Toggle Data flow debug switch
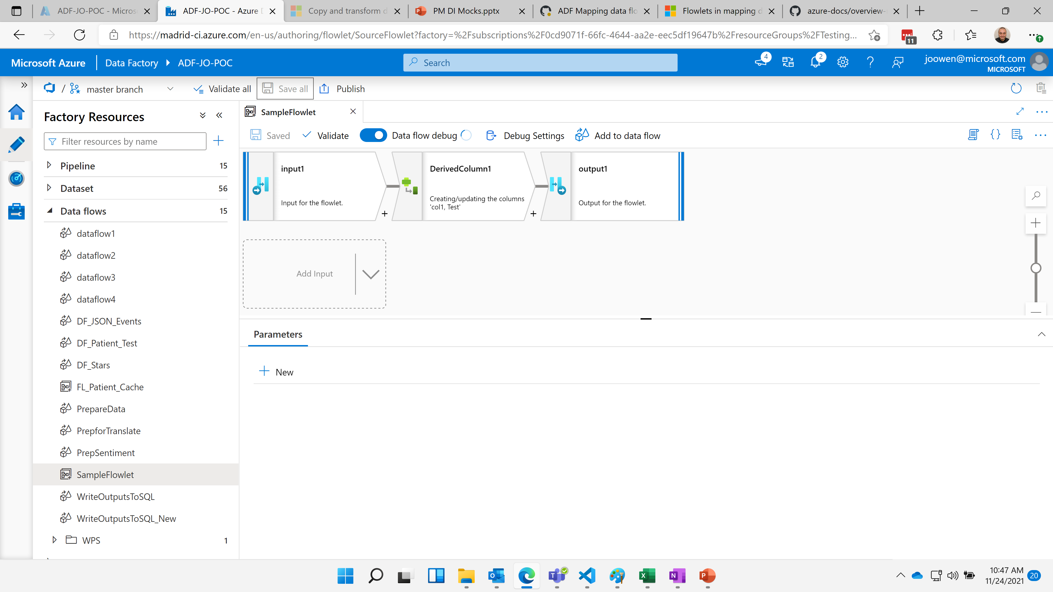1053x592 pixels. [x=373, y=135]
